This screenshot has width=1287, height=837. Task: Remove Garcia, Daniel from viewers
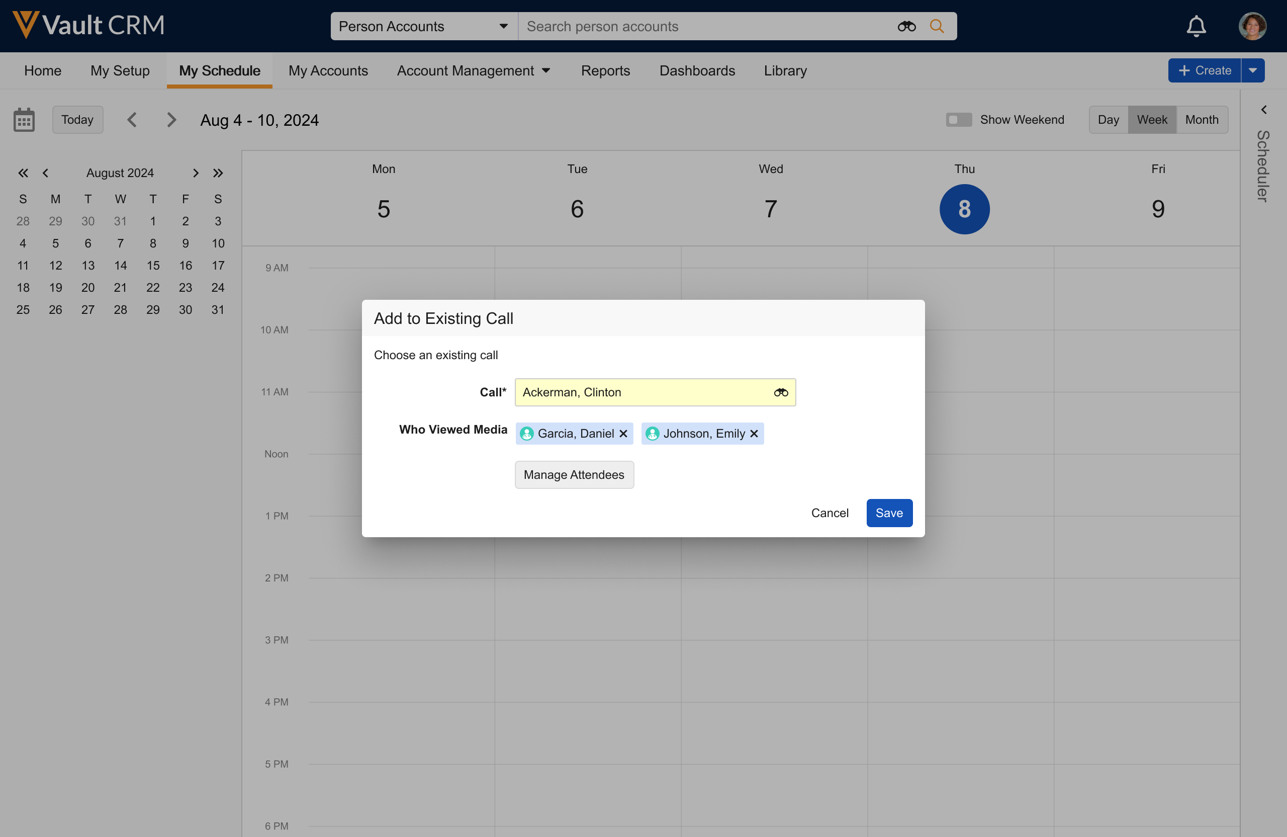tap(623, 434)
